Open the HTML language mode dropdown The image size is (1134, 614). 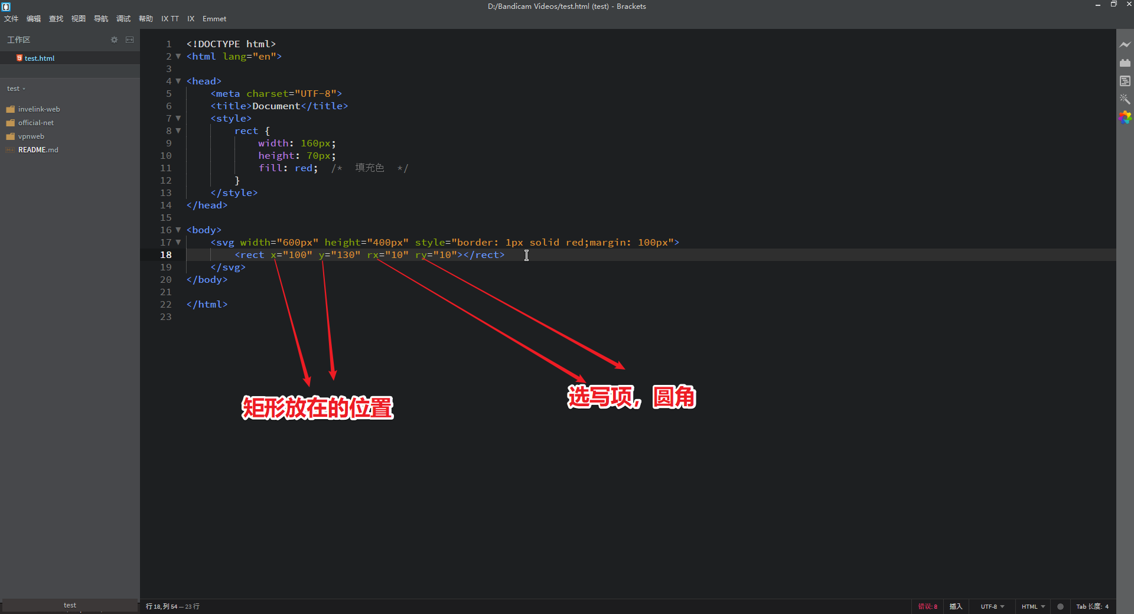(x=1033, y=606)
